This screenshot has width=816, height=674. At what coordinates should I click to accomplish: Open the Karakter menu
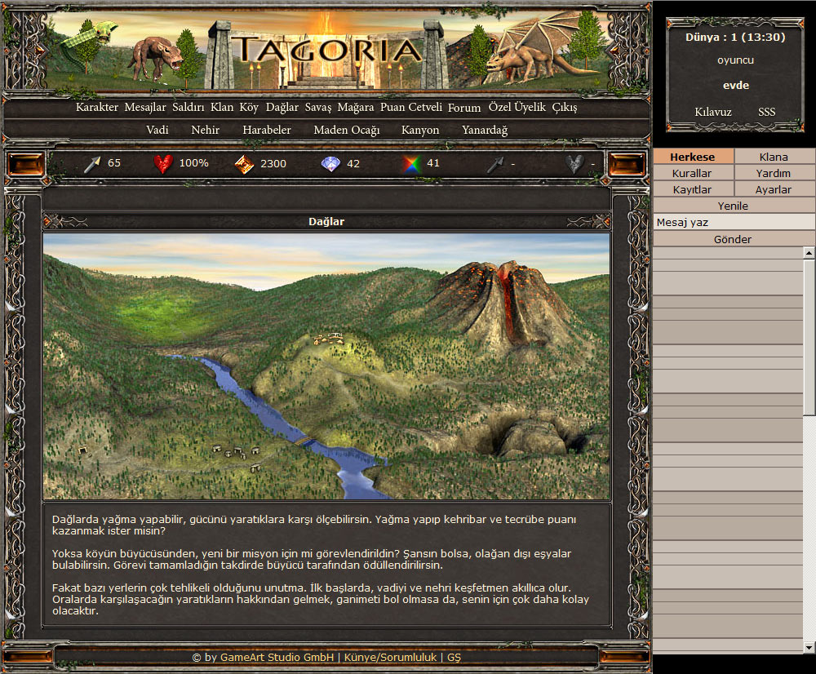(x=97, y=107)
